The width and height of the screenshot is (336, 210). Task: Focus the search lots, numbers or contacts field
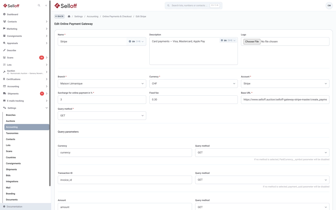point(193,6)
